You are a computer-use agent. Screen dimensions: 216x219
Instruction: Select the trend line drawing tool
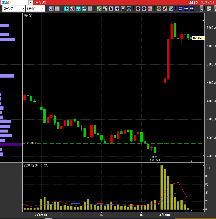click(x=105, y=9)
